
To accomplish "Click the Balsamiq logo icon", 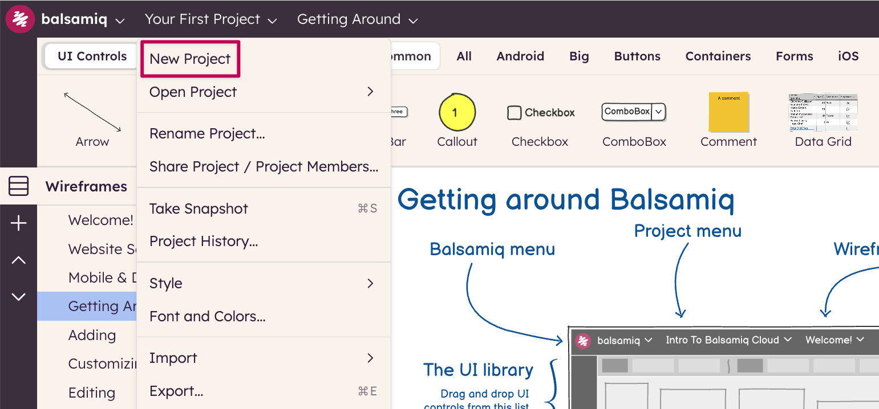I will (x=20, y=19).
